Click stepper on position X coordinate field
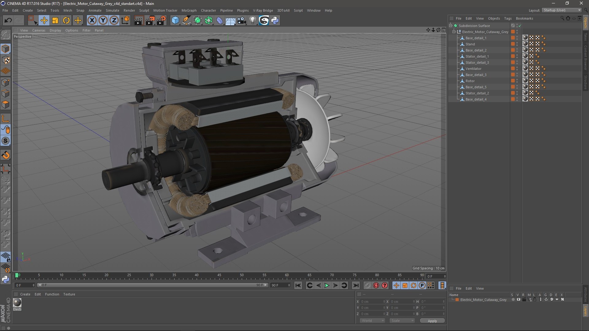This screenshot has width=589, height=331. coord(384,302)
